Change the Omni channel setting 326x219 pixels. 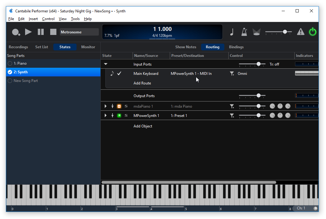[242, 74]
